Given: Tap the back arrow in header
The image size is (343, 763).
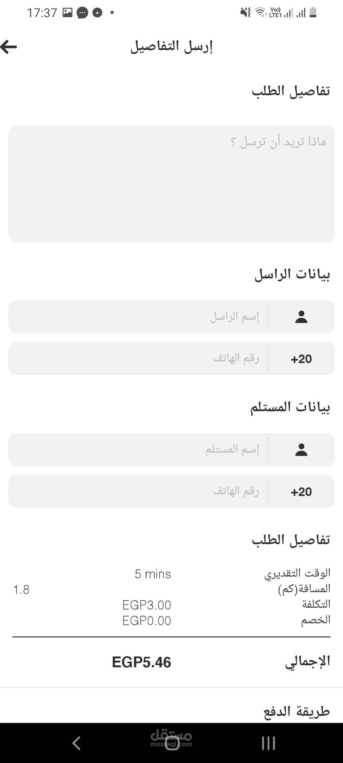Looking at the screenshot, I should tap(9, 47).
